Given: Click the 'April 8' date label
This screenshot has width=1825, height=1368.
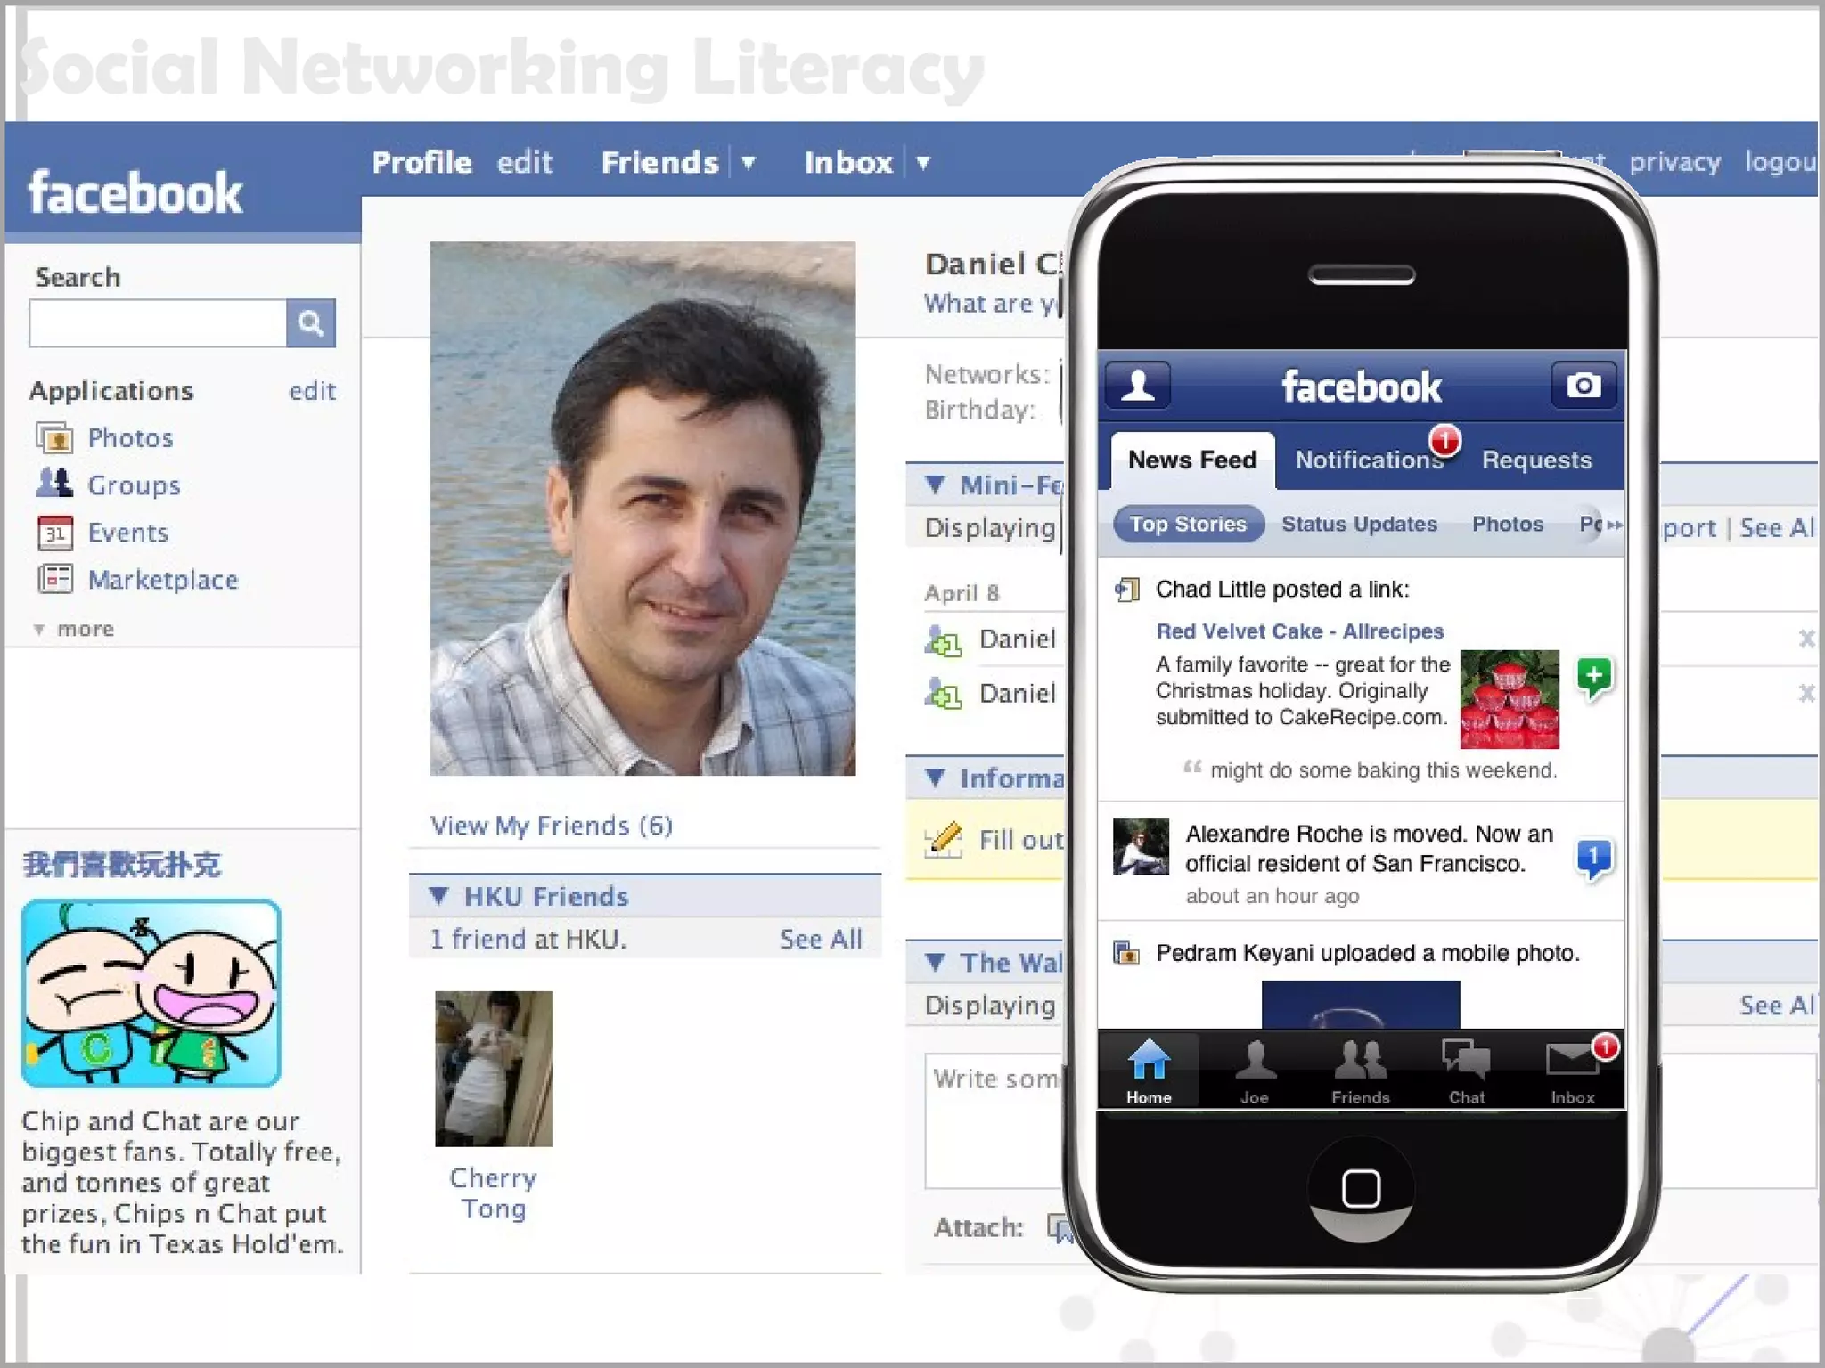Looking at the screenshot, I should [962, 593].
